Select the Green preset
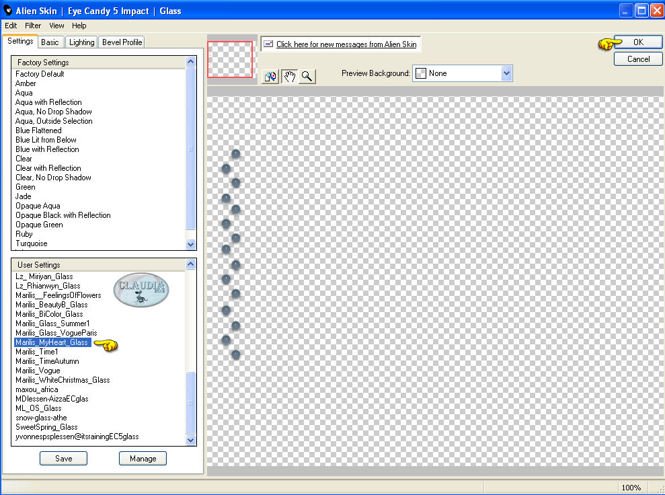The image size is (665, 495). click(26, 187)
